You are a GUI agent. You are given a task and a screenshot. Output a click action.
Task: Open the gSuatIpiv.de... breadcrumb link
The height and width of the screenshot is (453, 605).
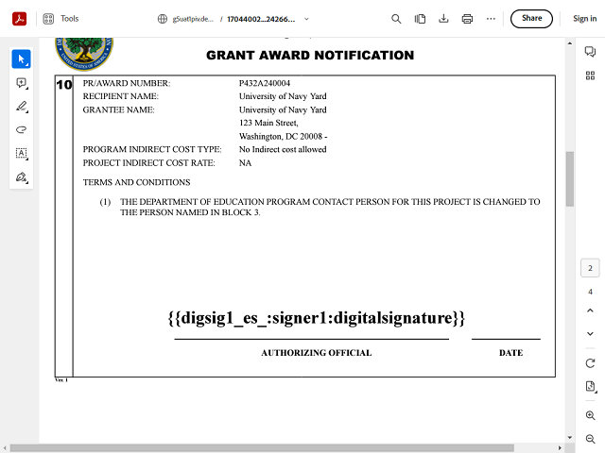[193, 19]
